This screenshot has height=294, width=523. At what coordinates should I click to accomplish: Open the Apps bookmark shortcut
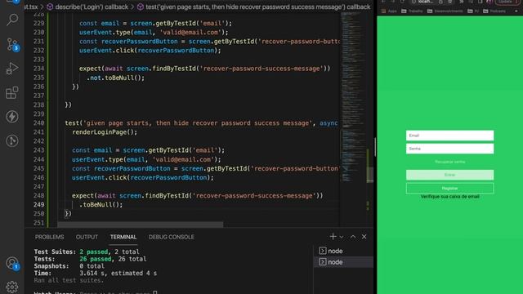(389, 11)
